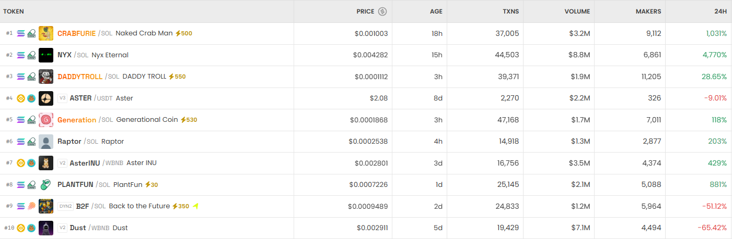Sort by the TXNS column header
The width and height of the screenshot is (732, 239).
[x=510, y=11]
